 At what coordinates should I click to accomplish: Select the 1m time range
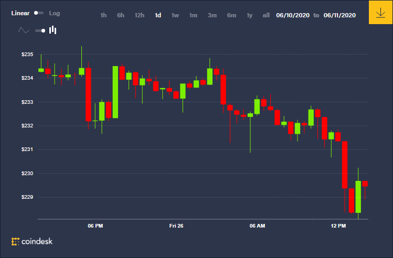(193, 15)
